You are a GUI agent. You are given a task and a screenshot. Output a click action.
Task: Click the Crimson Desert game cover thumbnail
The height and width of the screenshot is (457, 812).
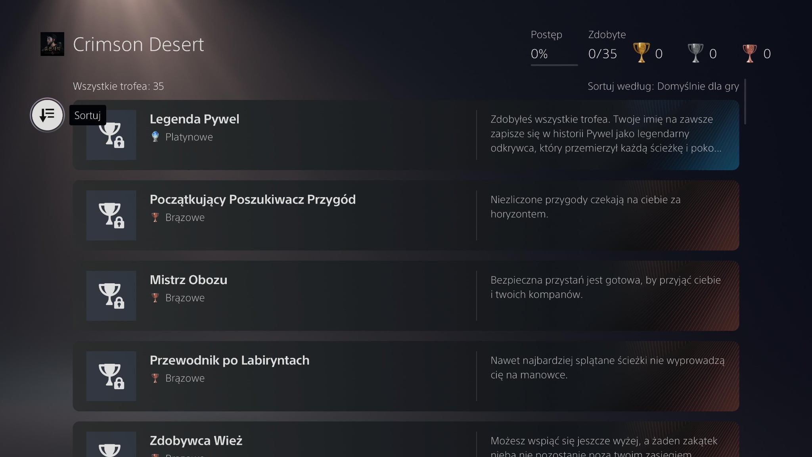(52, 44)
